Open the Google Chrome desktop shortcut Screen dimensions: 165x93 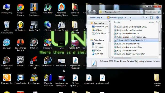20,10
